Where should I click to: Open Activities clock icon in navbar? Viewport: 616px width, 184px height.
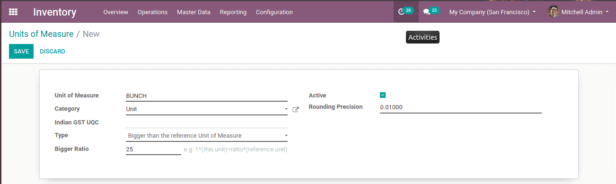[402, 12]
